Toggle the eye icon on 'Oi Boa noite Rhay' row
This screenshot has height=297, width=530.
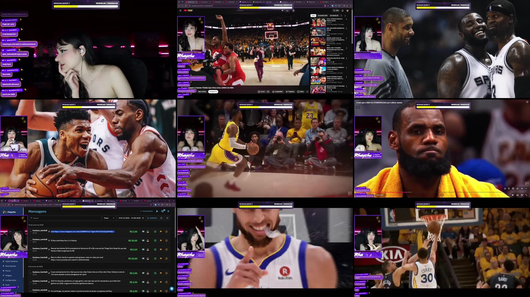[143, 241]
